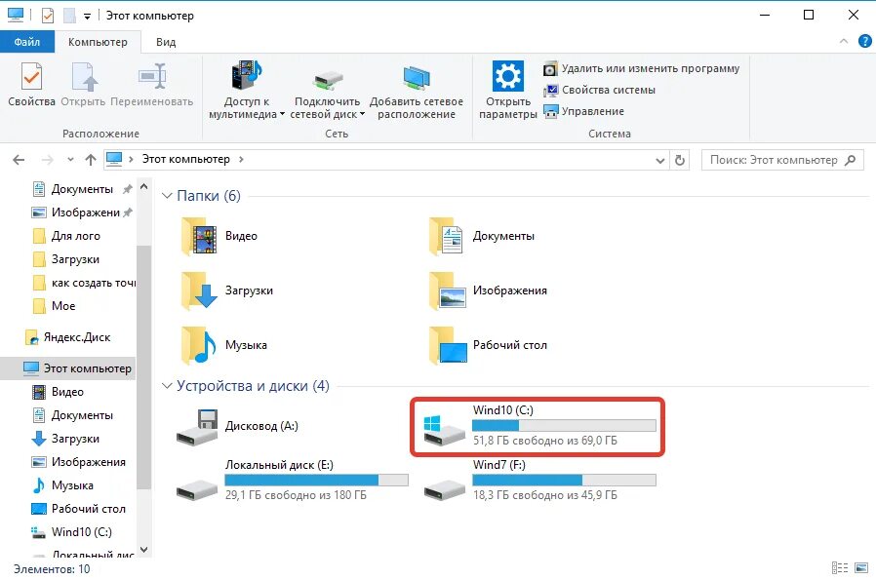Viewport: 876px width, 580px height.
Task: Click Этот компьютер in the address bar
Action: (x=186, y=159)
